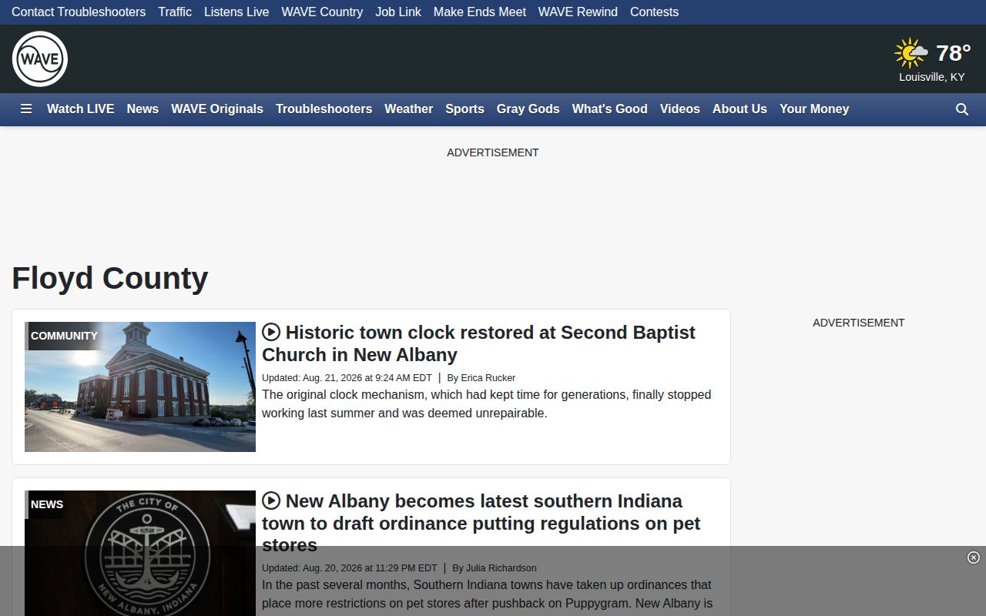The height and width of the screenshot is (616, 986).
Task: Open New Albany pet stores ordinance headline
Action: (x=481, y=523)
